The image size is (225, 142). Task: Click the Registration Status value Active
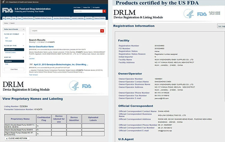coord(157,51)
